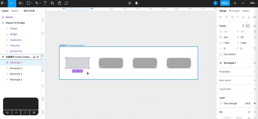
Task: Align selection bottom
Action: tap(249, 17)
